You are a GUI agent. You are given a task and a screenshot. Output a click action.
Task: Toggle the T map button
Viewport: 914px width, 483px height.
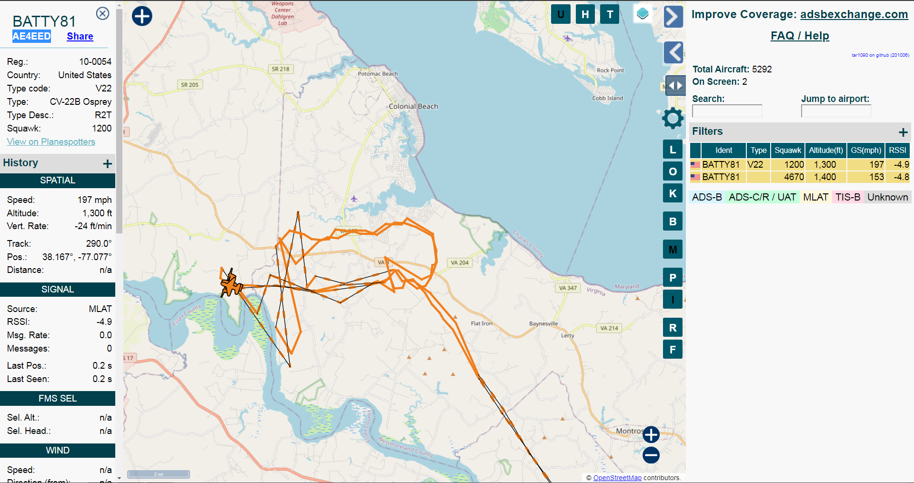point(610,14)
